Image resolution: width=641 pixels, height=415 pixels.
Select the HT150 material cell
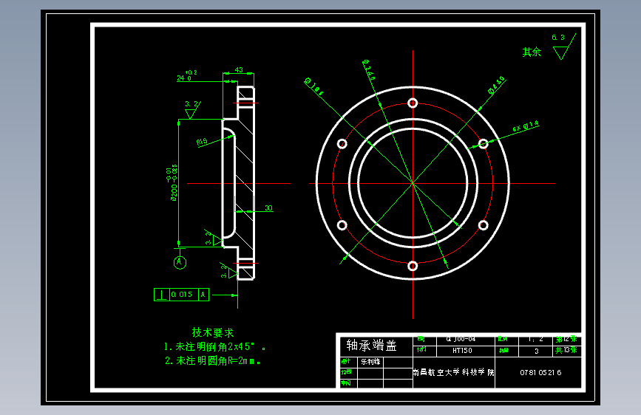[x=462, y=351]
